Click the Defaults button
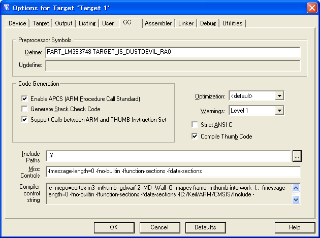 pyautogui.click(x=206, y=227)
